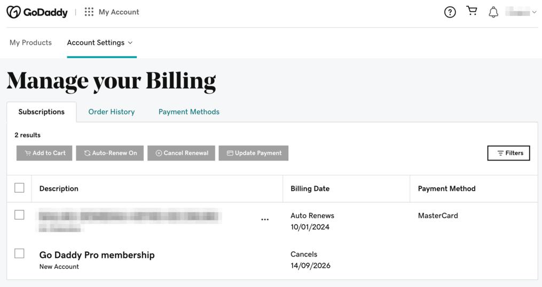
Task: Click the Add to Cart button
Action: click(44, 153)
